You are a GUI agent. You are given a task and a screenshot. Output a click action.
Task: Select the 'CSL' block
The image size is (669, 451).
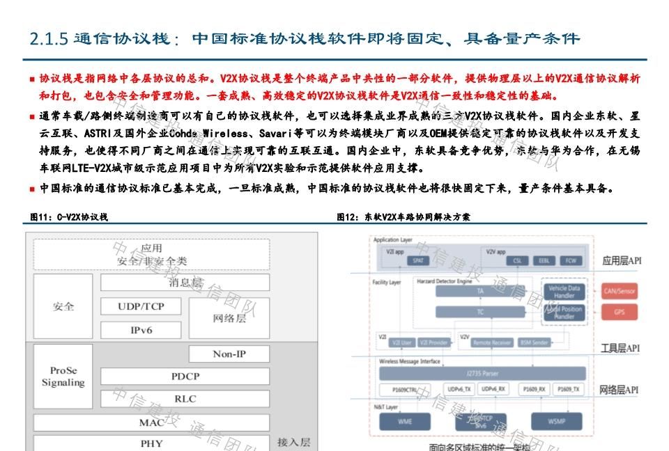517,260
